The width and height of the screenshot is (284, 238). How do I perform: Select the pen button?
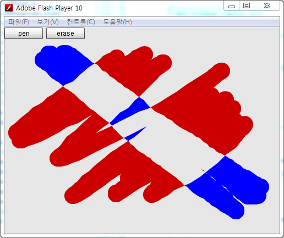(24, 34)
